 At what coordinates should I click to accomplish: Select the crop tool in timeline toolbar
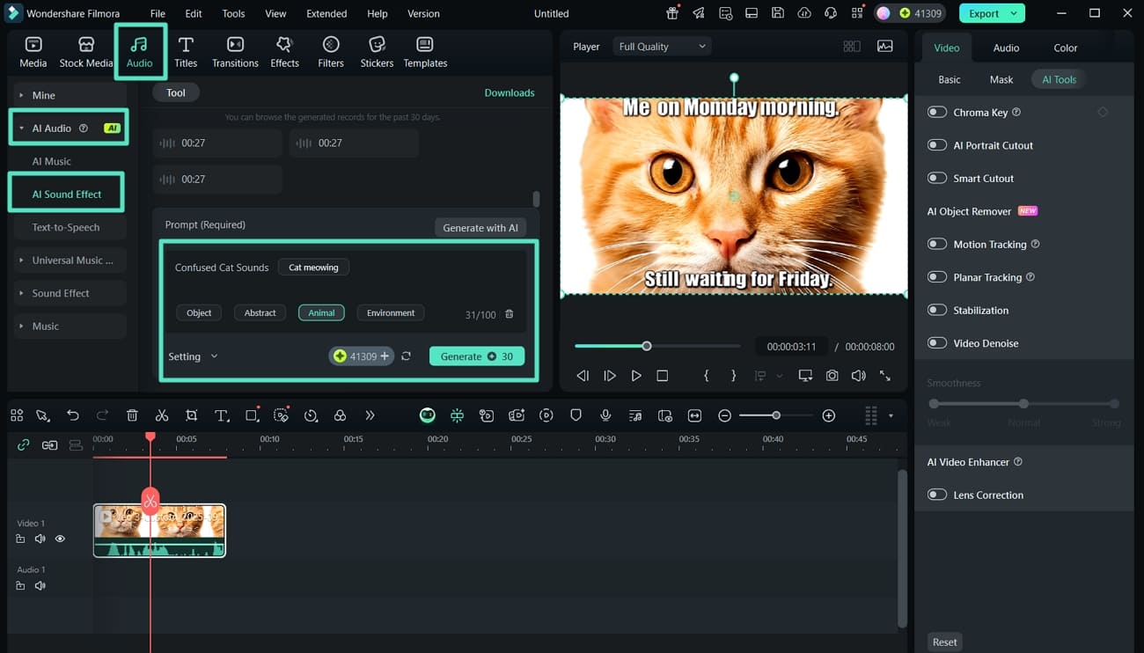[x=192, y=415]
